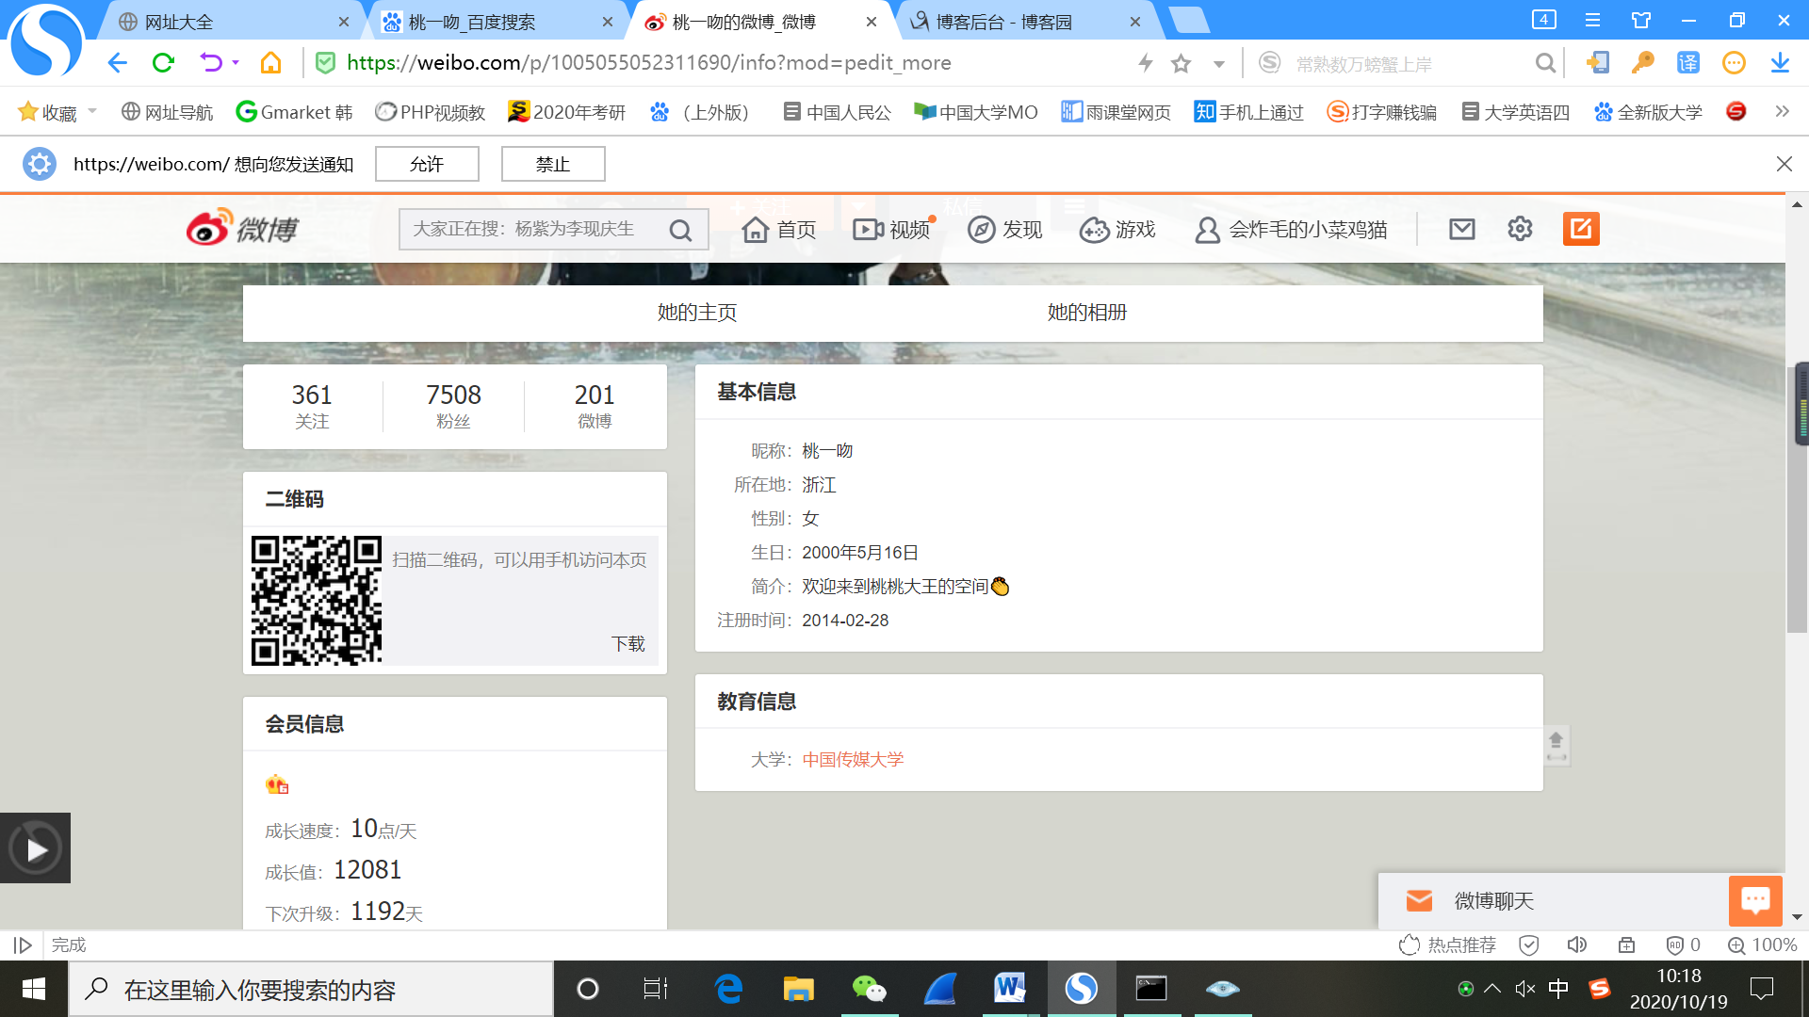Open the 游戏 games section

(x=1117, y=230)
